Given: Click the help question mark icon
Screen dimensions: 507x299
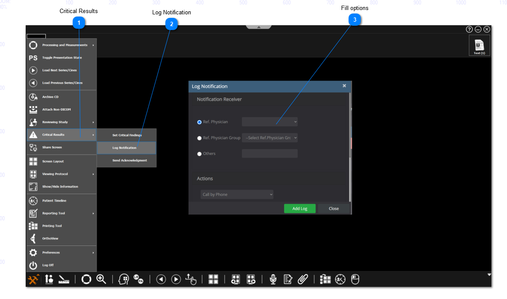Looking at the screenshot, I should pyautogui.click(x=469, y=29).
